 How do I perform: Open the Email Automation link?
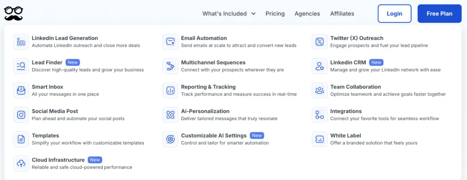click(x=204, y=38)
